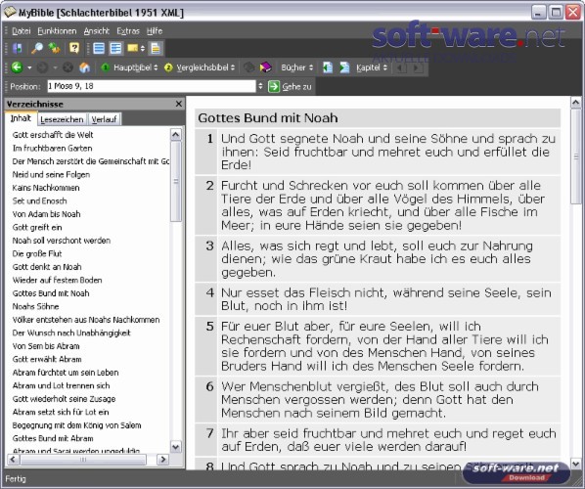Select 'Abram und Lot trennen sich' entry
The width and height of the screenshot is (585, 489).
click(x=62, y=385)
